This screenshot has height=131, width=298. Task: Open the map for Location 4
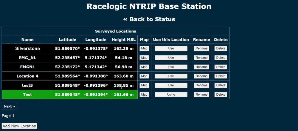click(x=144, y=76)
